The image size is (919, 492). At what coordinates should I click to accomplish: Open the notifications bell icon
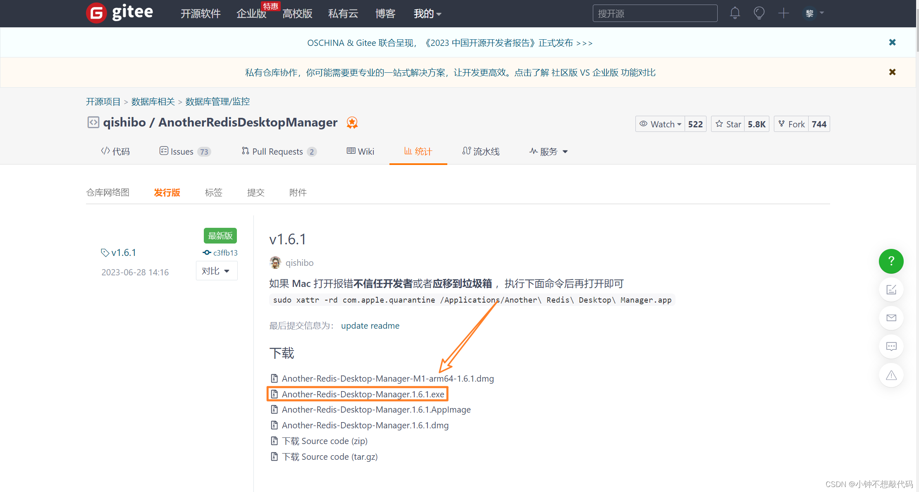pyautogui.click(x=735, y=13)
